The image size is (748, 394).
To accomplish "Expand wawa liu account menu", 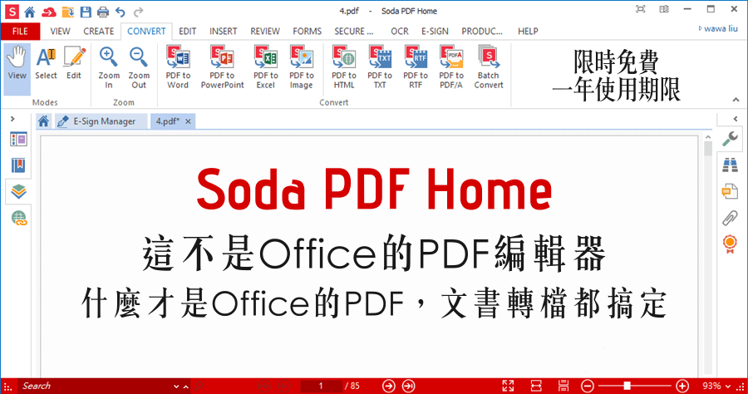I will 718,28.
